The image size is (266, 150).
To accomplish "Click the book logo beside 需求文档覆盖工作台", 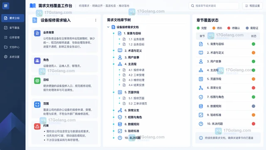I will [33, 6].
